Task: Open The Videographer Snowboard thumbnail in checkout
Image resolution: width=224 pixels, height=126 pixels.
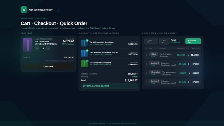Action: (x=84, y=43)
